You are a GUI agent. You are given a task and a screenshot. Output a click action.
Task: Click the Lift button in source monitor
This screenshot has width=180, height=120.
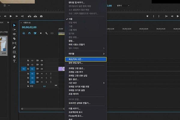point(29,16)
